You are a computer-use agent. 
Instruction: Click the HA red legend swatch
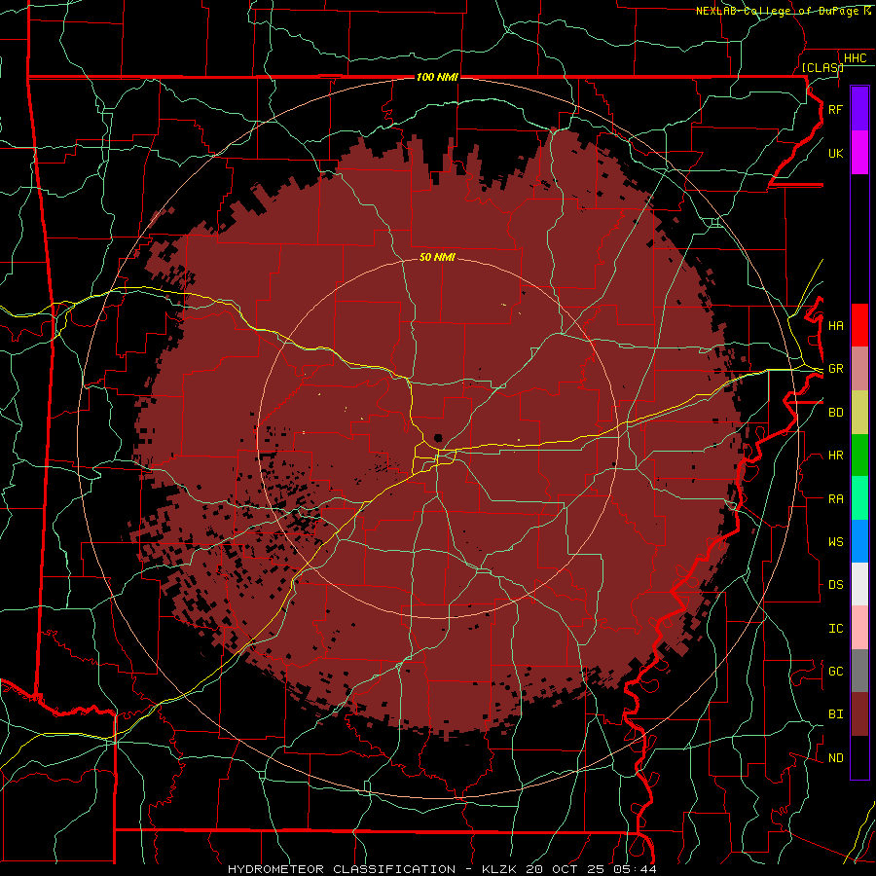[859, 325]
